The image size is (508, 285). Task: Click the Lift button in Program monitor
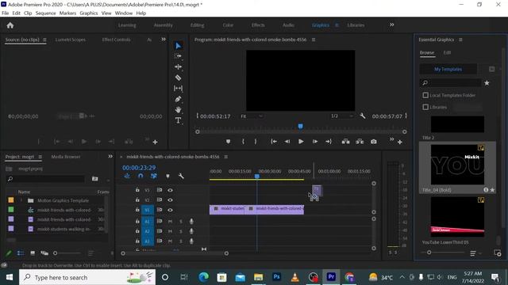[346, 142]
